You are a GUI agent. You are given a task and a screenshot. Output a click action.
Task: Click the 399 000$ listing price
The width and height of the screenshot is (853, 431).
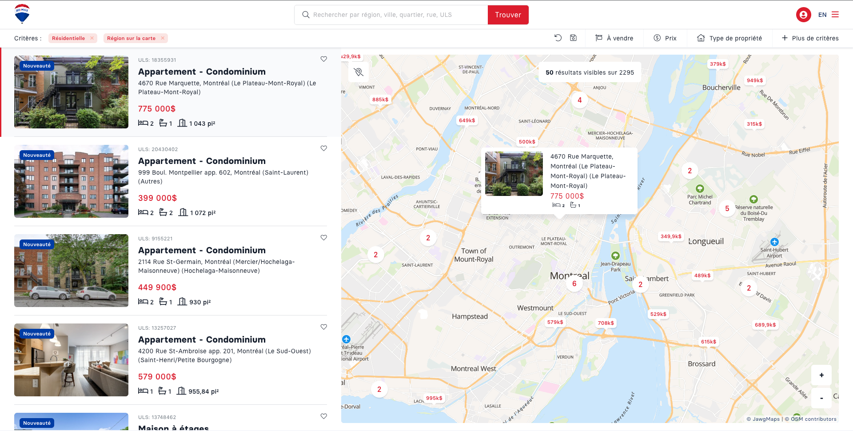[x=157, y=198]
